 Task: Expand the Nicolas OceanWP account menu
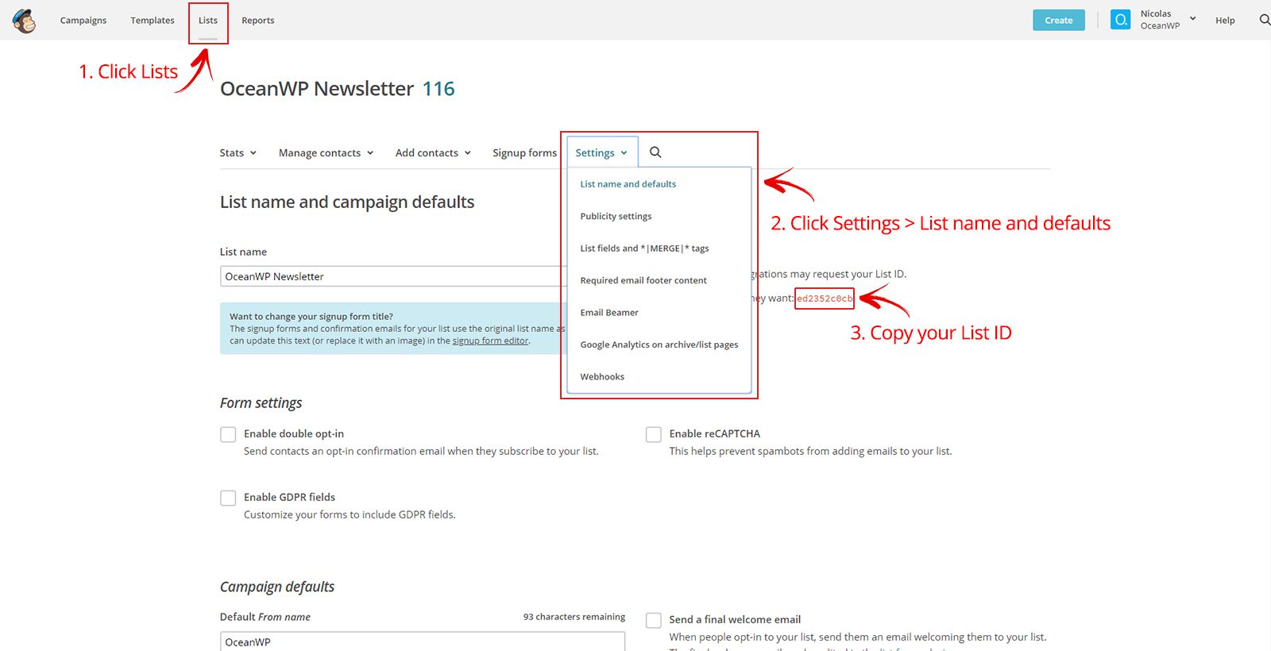1168,20
